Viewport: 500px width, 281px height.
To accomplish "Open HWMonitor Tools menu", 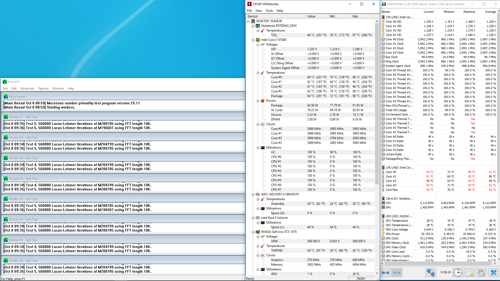I will click(x=269, y=11).
